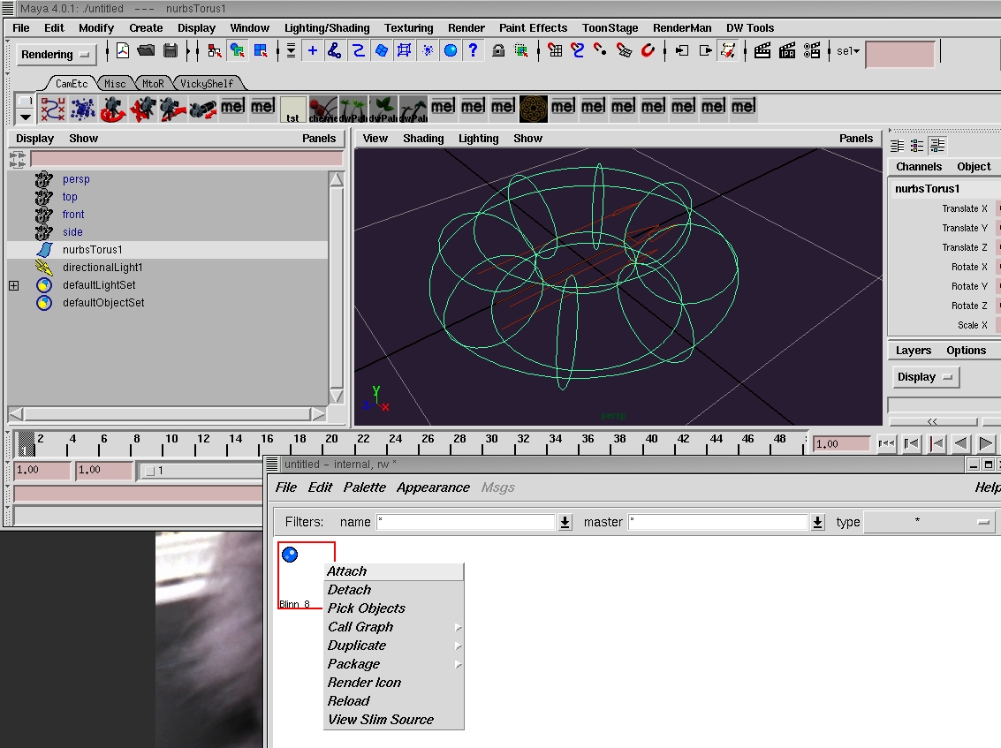Viewport: 1001px width, 748px height.
Task: Open the ToonStage menu
Action: (610, 28)
